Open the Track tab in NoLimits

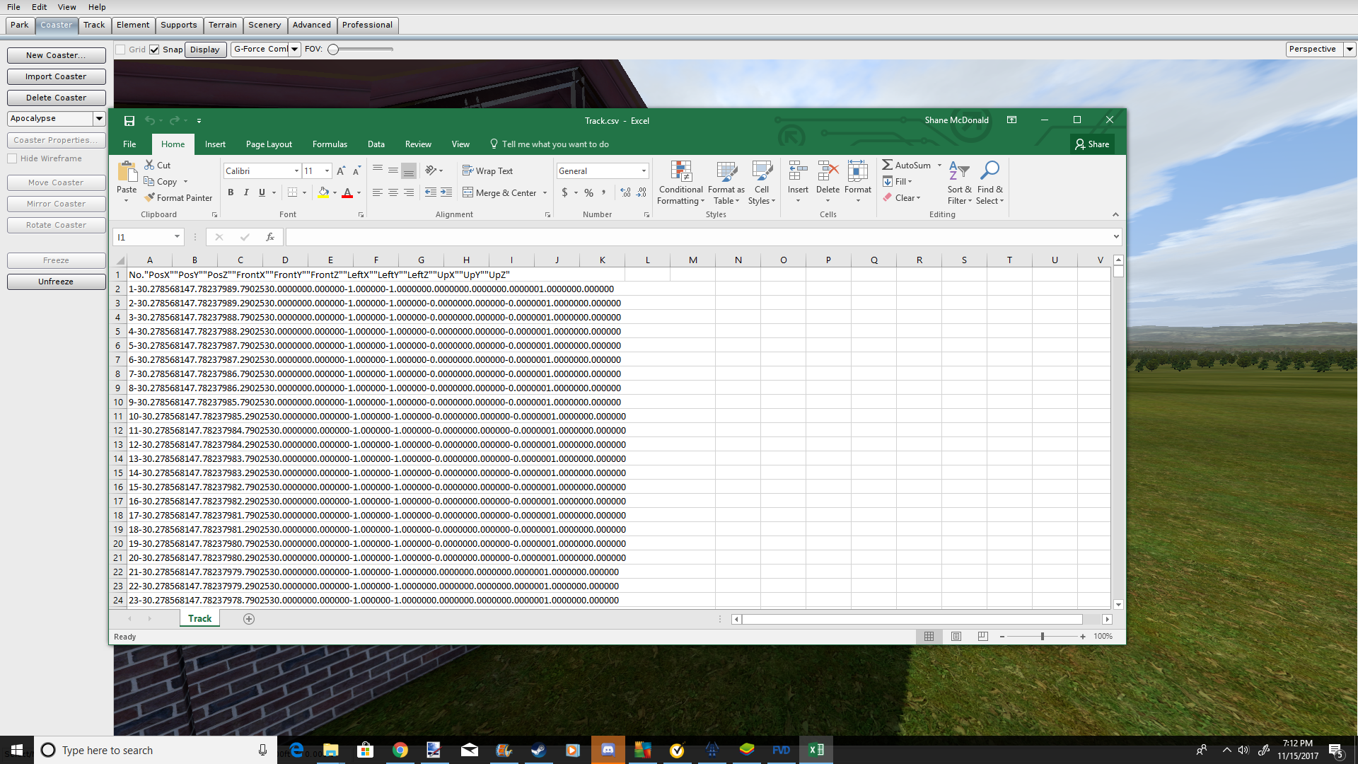[x=94, y=25]
